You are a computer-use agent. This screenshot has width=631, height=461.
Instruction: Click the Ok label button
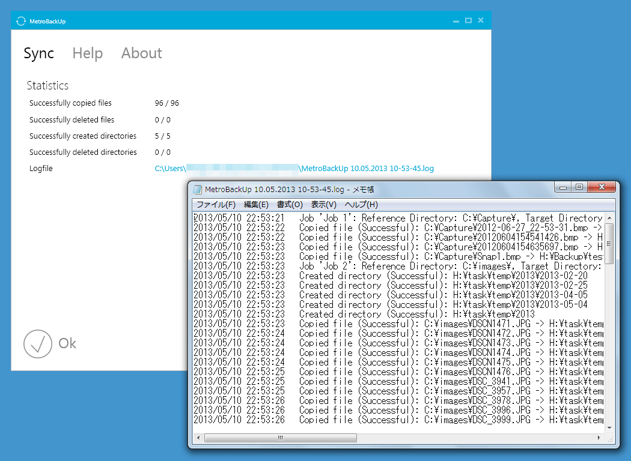[x=67, y=343]
